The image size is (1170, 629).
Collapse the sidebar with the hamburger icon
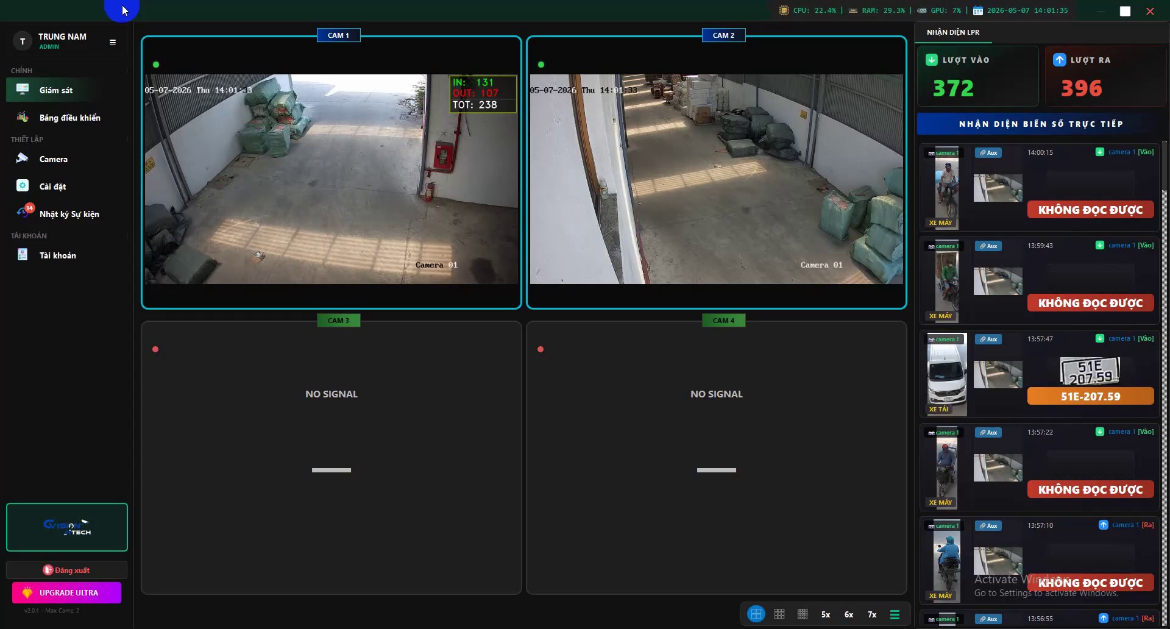(x=113, y=42)
